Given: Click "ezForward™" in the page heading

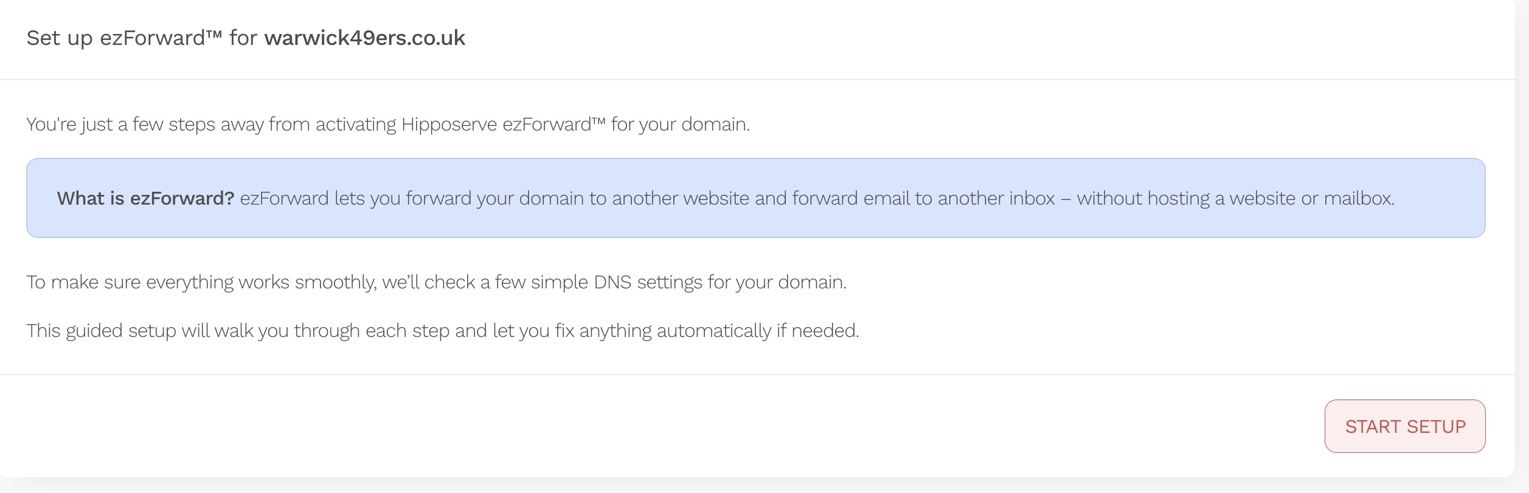Looking at the screenshot, I should point(161,38).
